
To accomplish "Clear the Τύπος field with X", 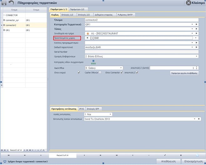I will [x=196, y=29].
